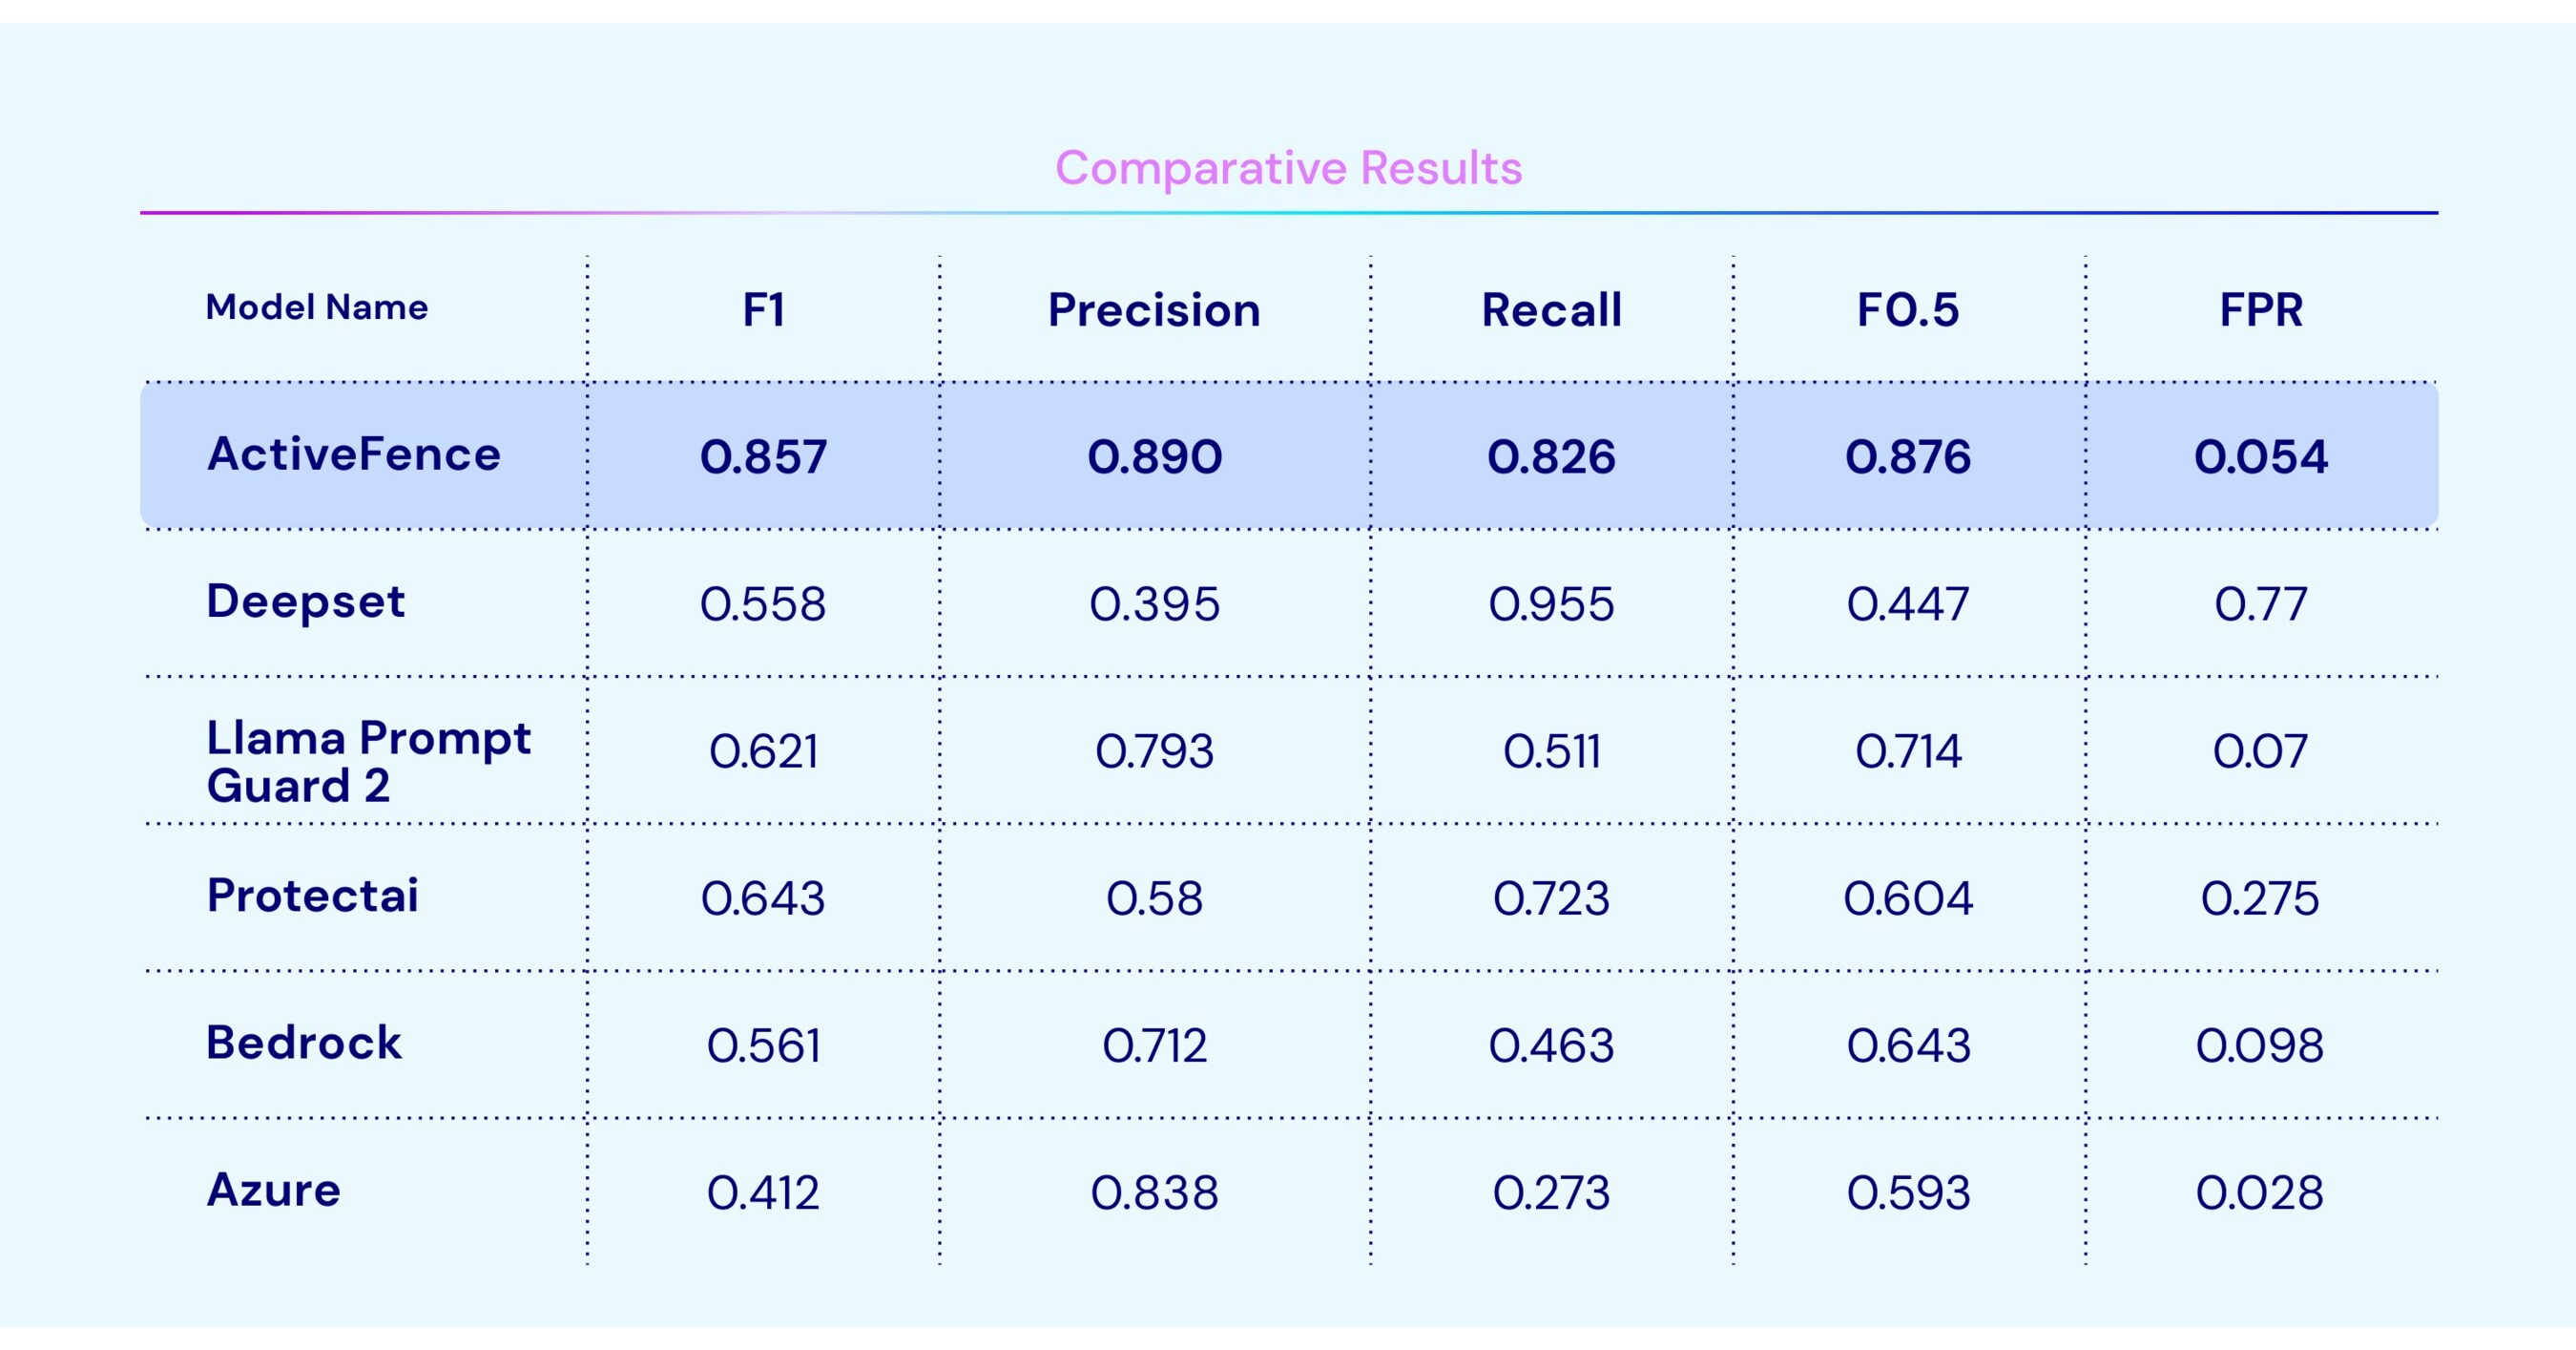2576x1350 pixels.
Task: Select Protectai FPR value 0.275
Action: pos(2260,898)
